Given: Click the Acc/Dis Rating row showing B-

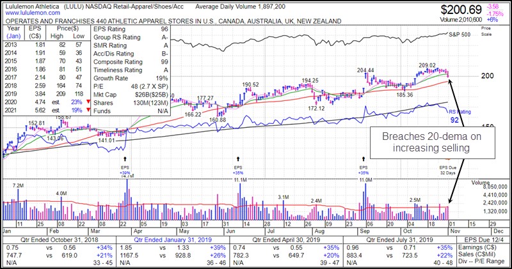Looking at the screenshot, I should point(131,54).
